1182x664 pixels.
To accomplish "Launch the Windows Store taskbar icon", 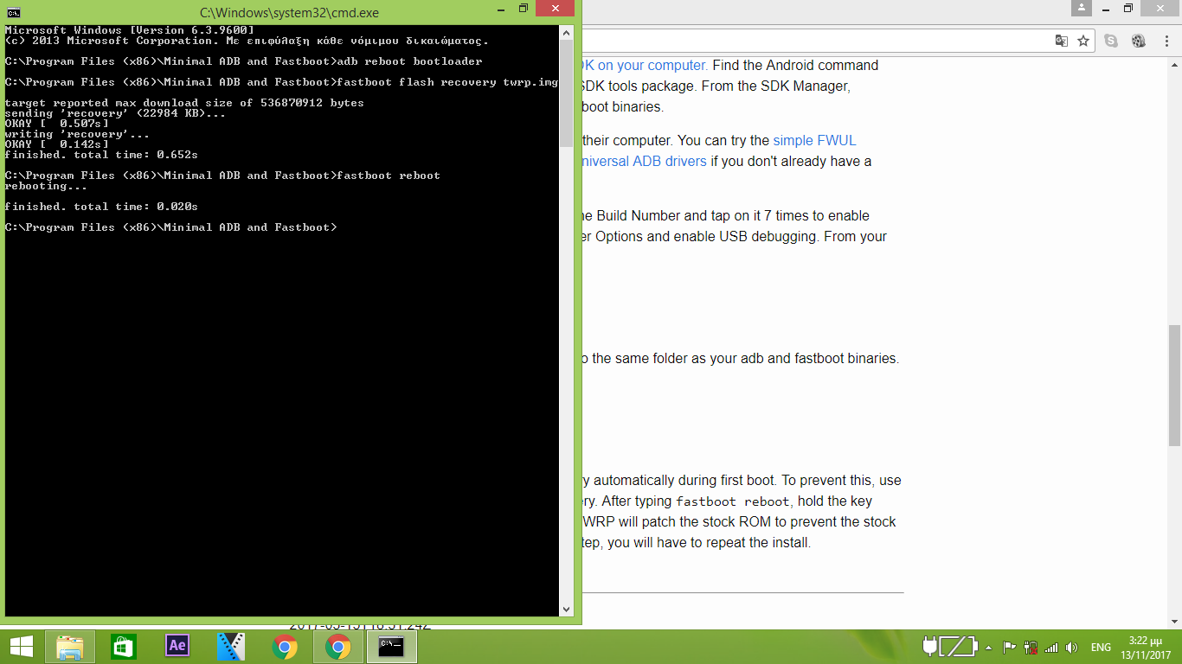I will pyautogui.click(x=124, y=646).
